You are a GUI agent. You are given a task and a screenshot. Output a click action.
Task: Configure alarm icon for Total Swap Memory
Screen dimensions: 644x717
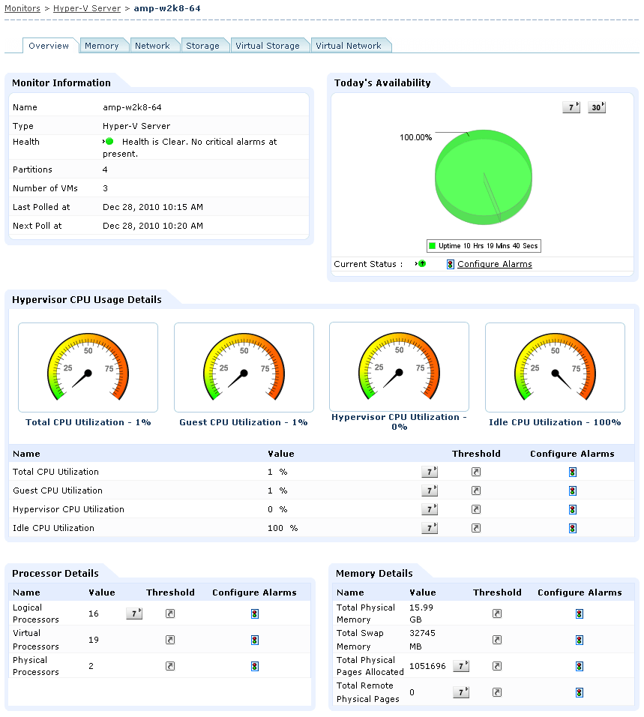click(x=579, y=640)
